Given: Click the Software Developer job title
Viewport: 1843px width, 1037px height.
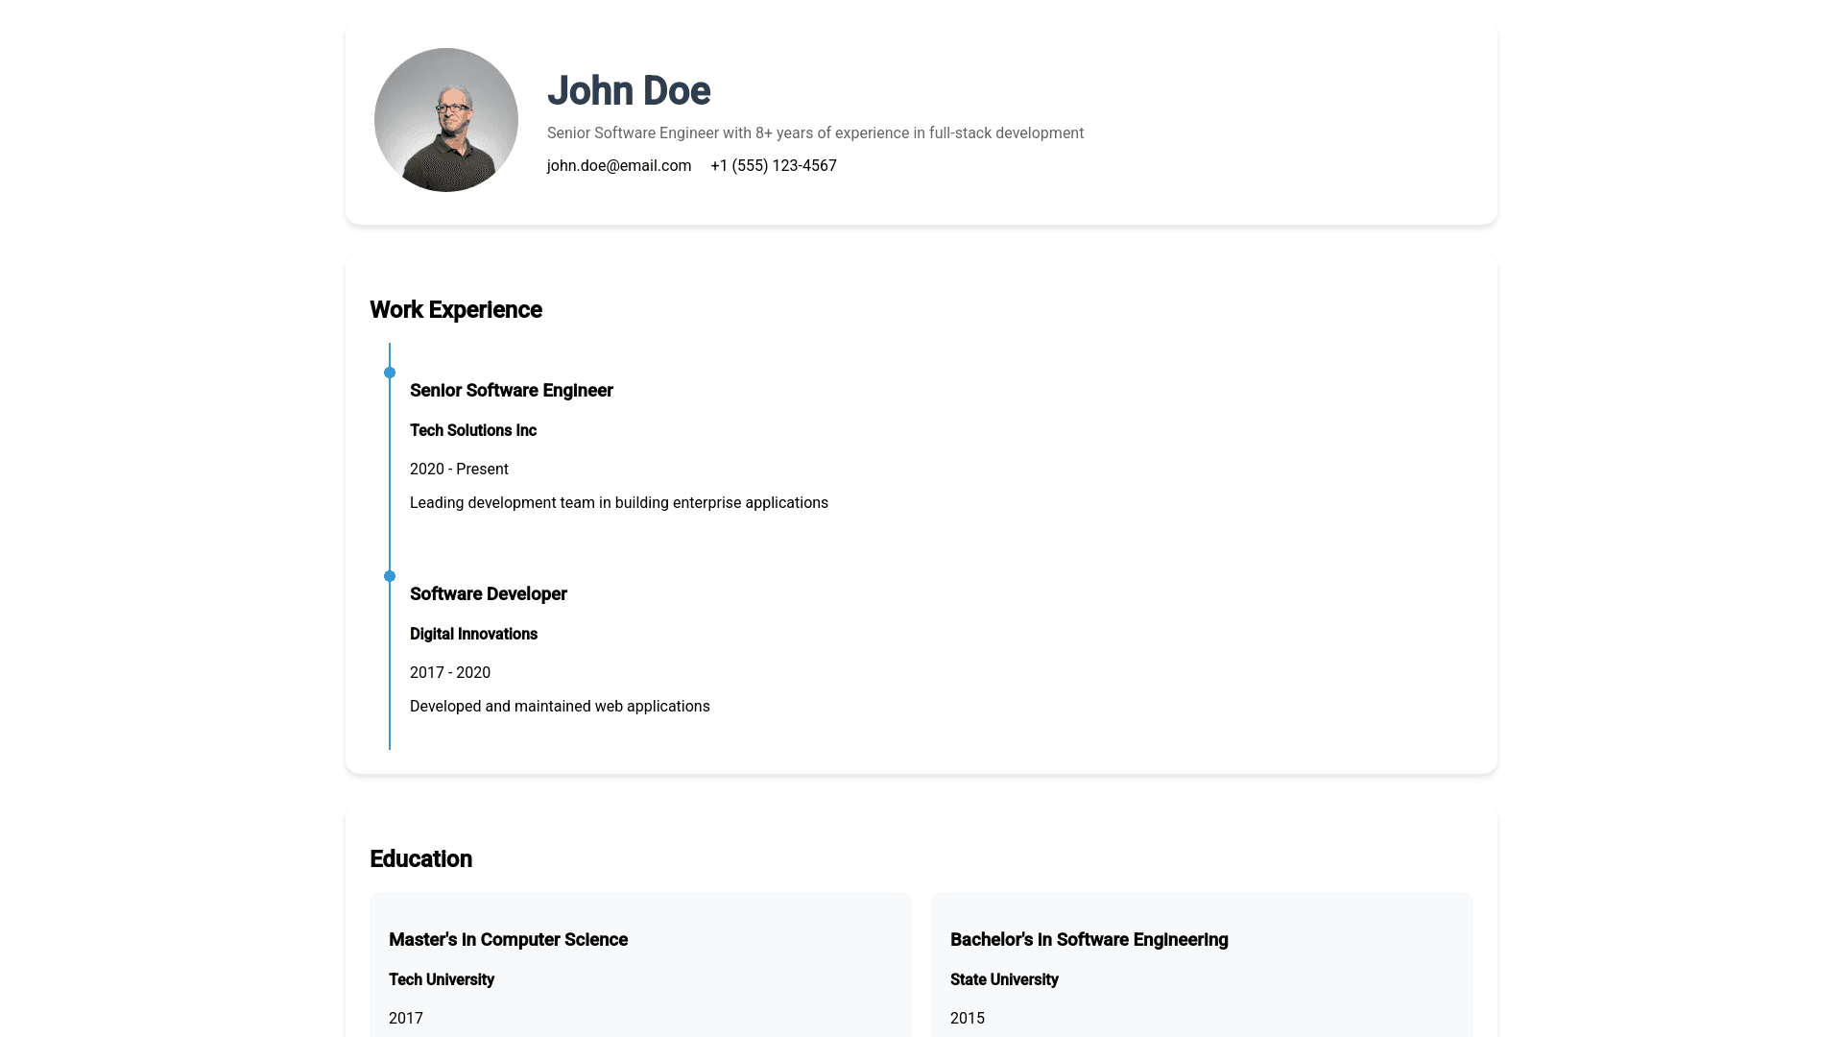Looking at the screenshot, I should [489, 594].
